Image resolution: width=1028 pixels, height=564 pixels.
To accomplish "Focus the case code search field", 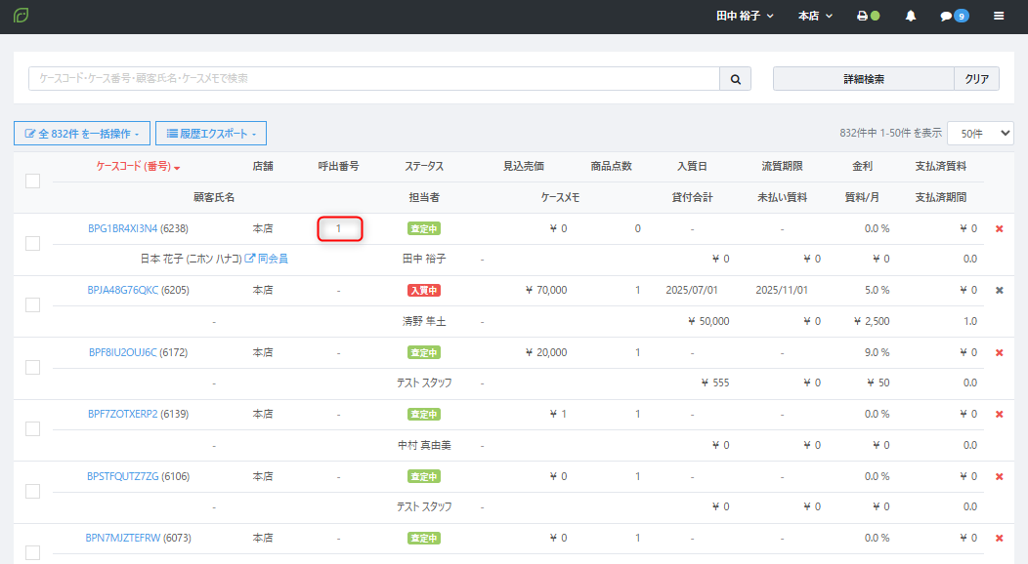I will pyautogui.click(x=373, y=79).
